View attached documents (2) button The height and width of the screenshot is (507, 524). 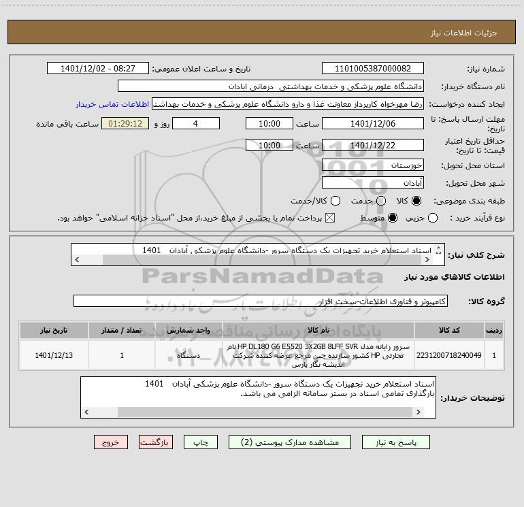[289, 442]
